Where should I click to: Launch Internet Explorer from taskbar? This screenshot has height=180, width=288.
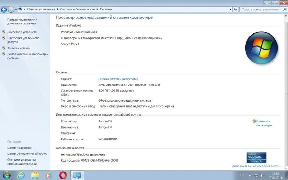(21, 175)
